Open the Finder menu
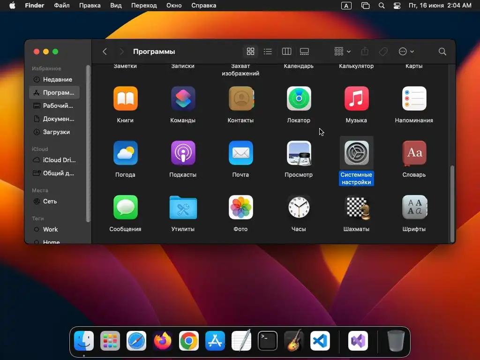Screen dimensions: 480x360 (x=35, y=6)
